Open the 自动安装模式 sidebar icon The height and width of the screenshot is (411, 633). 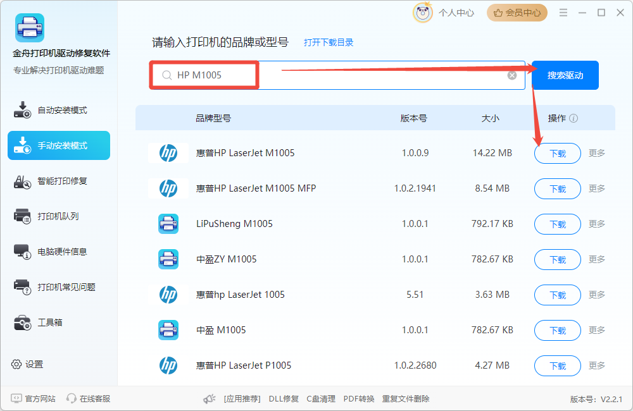22,110
